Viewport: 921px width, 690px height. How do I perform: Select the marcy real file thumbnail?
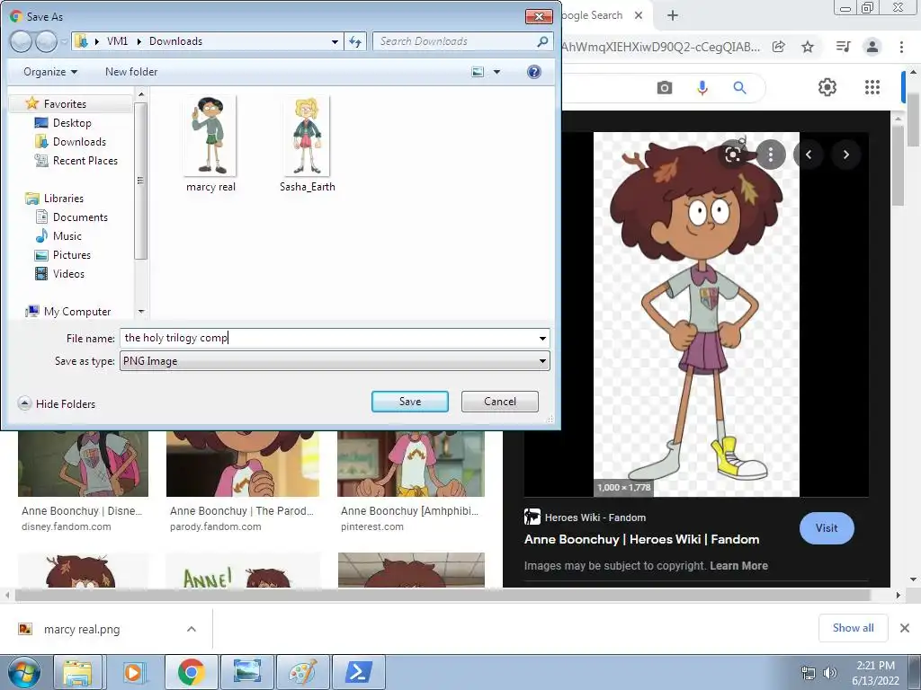tap(210, 145)
